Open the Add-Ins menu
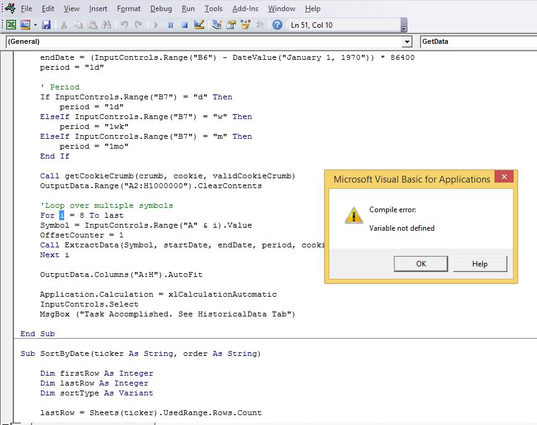This screenshot has width=537, height=425. (245, 9)
